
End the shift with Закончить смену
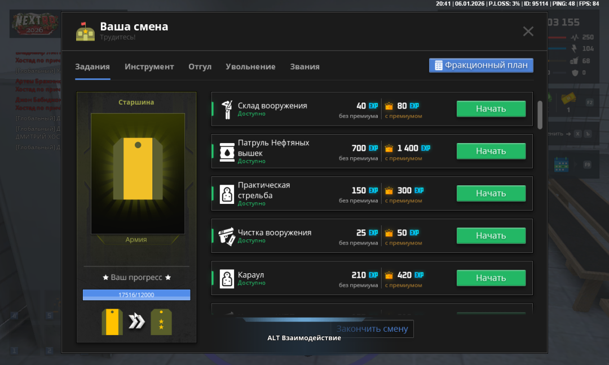(372, 329)
